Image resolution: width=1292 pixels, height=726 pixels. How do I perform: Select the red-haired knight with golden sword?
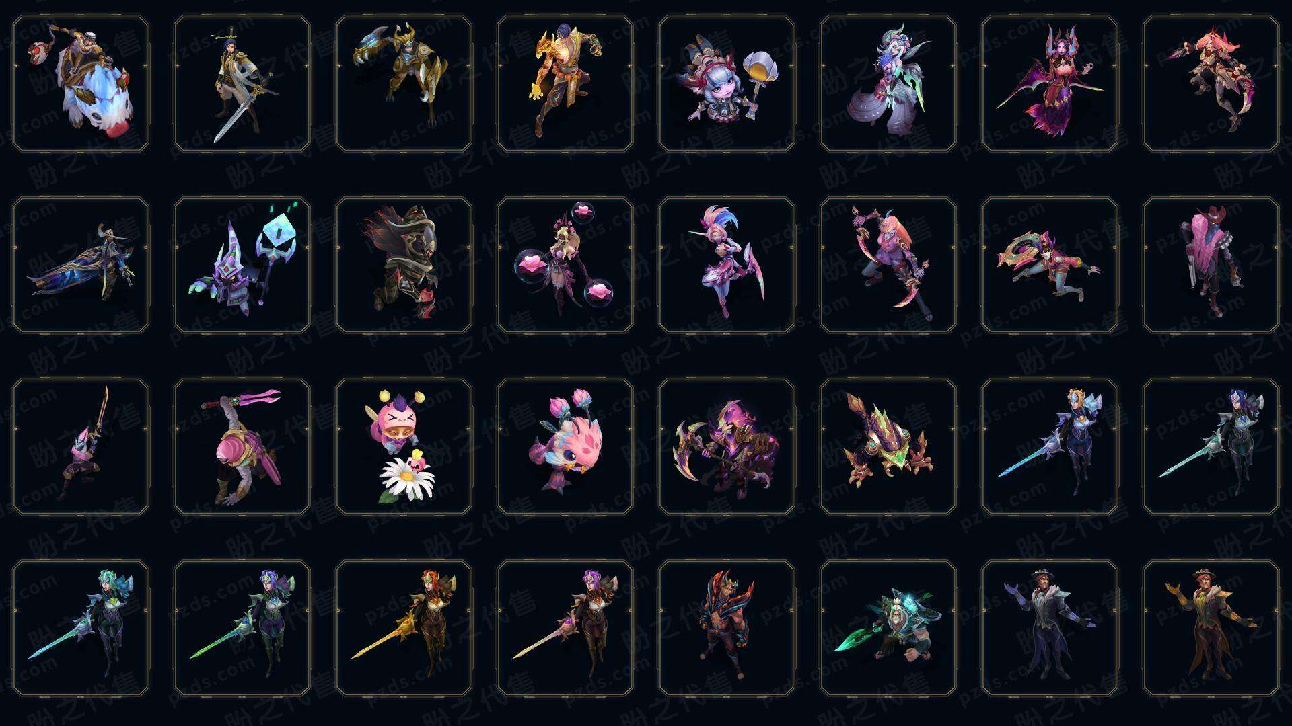tap(404, 628)
